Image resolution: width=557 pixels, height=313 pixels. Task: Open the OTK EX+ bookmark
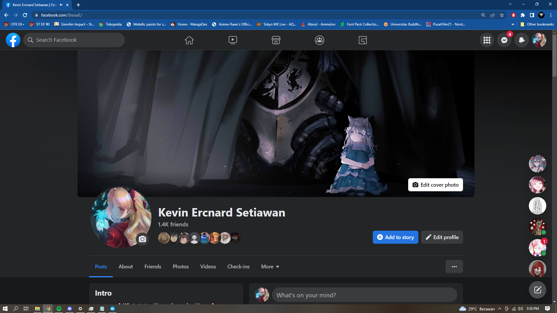(14, 24)
